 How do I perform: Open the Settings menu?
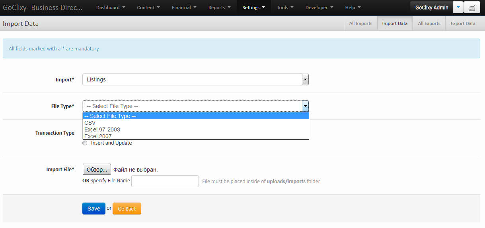click(x=253, y=8)
